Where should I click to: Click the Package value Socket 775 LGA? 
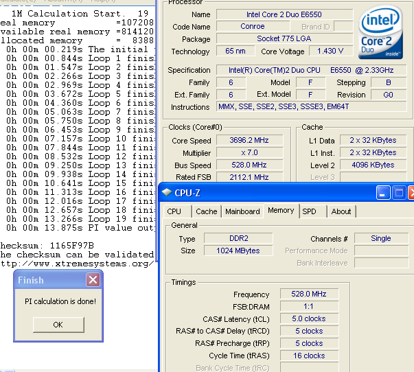[284, 38]
